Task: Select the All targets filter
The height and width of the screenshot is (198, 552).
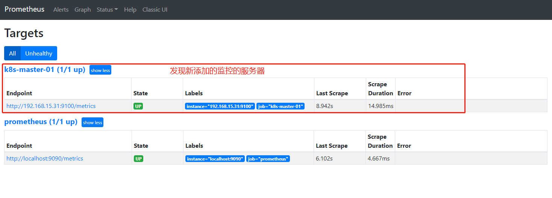Action: click(12, 53)
